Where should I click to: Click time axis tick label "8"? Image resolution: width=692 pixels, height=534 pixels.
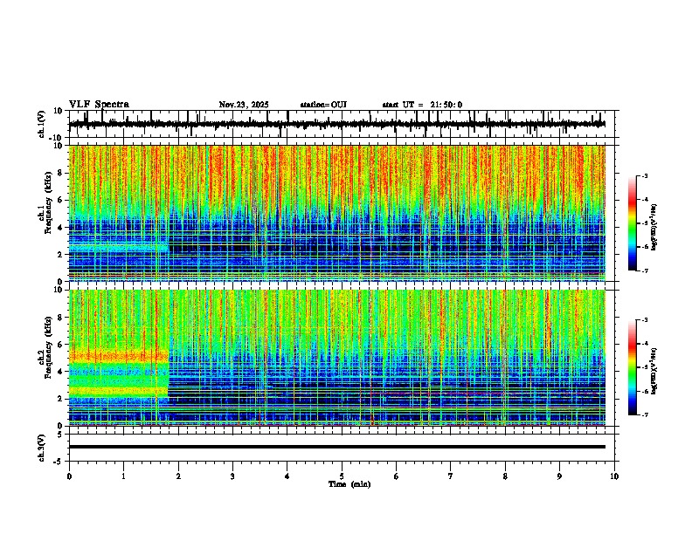pos(505,476)
